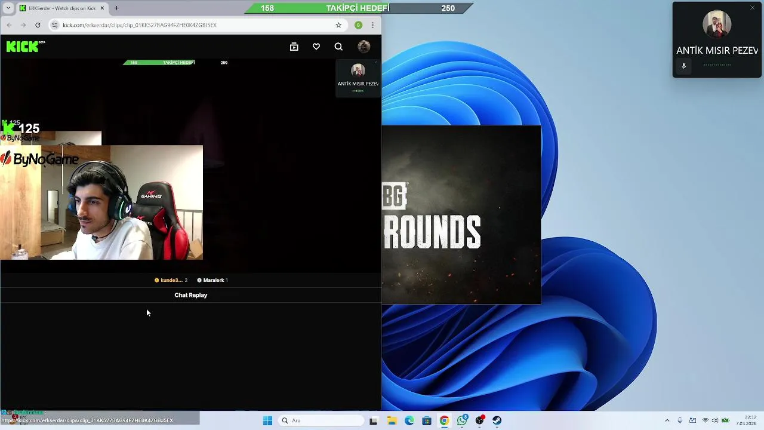Open a new Chrome tab

pos(116,8)
